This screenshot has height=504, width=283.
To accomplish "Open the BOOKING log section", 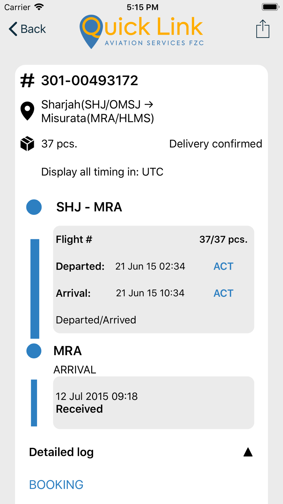I will 56,485.
